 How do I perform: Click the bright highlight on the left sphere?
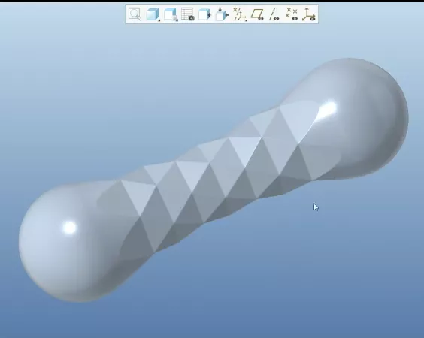pos(70,228)
